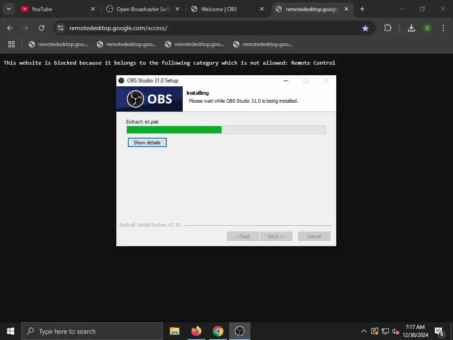This screenshot has width=453, height=340.
Task: Select the remotedesktop.google tab
Action: [x=312, y=9]
